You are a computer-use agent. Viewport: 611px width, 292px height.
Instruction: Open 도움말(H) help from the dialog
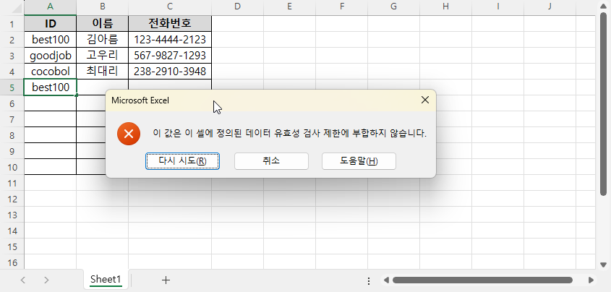359,161
